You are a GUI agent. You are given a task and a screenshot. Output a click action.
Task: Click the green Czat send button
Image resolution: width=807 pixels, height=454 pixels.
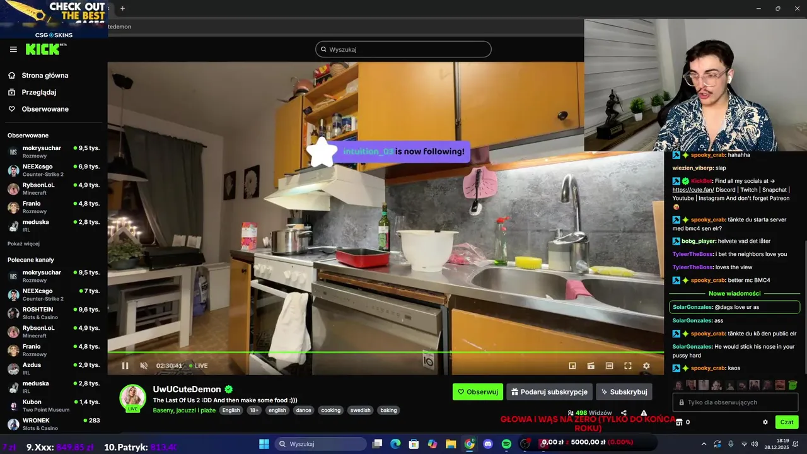coord(787,422)
